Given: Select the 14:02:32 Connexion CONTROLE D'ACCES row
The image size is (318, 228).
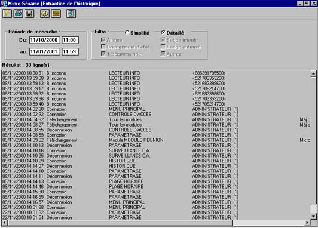Looking at the screenshot, I should click(156, 114).
